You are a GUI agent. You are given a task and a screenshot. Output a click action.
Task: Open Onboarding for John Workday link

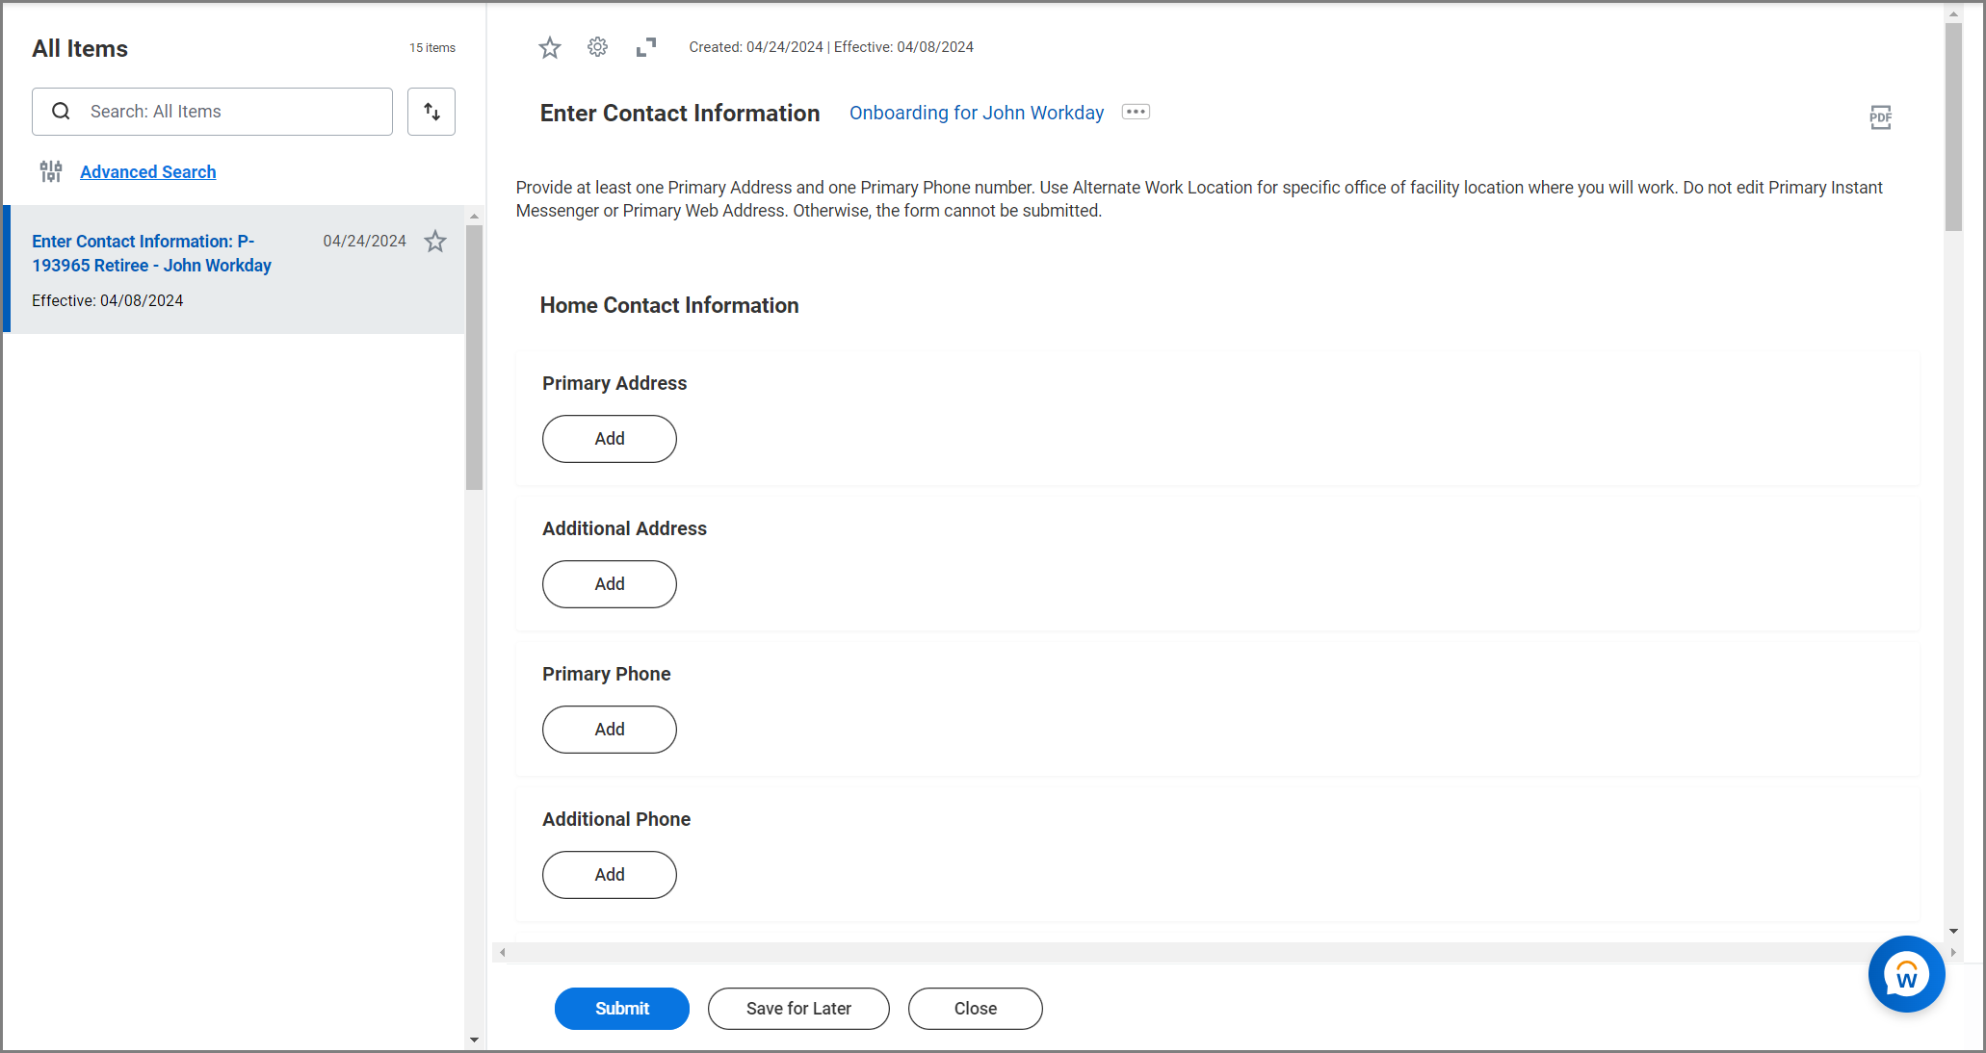977,113
